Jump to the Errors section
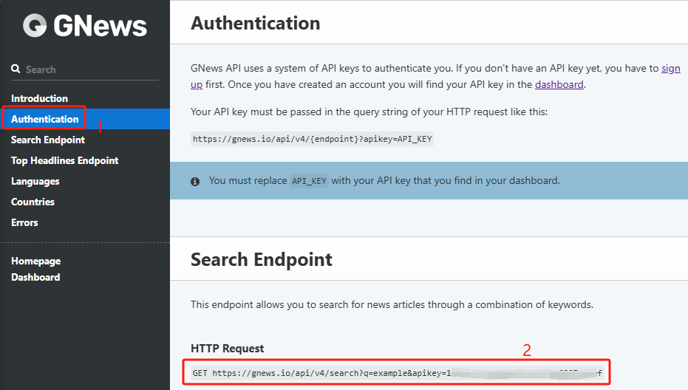This screenshot has width=688, height=390. [x=24, y=222]
